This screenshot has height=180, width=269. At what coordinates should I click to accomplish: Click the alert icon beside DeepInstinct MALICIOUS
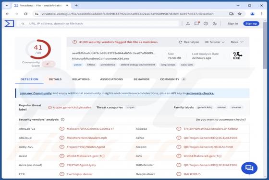179,174
